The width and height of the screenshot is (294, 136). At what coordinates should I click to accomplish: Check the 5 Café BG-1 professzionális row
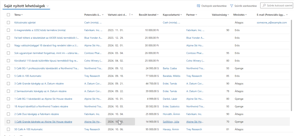[8, 68]
